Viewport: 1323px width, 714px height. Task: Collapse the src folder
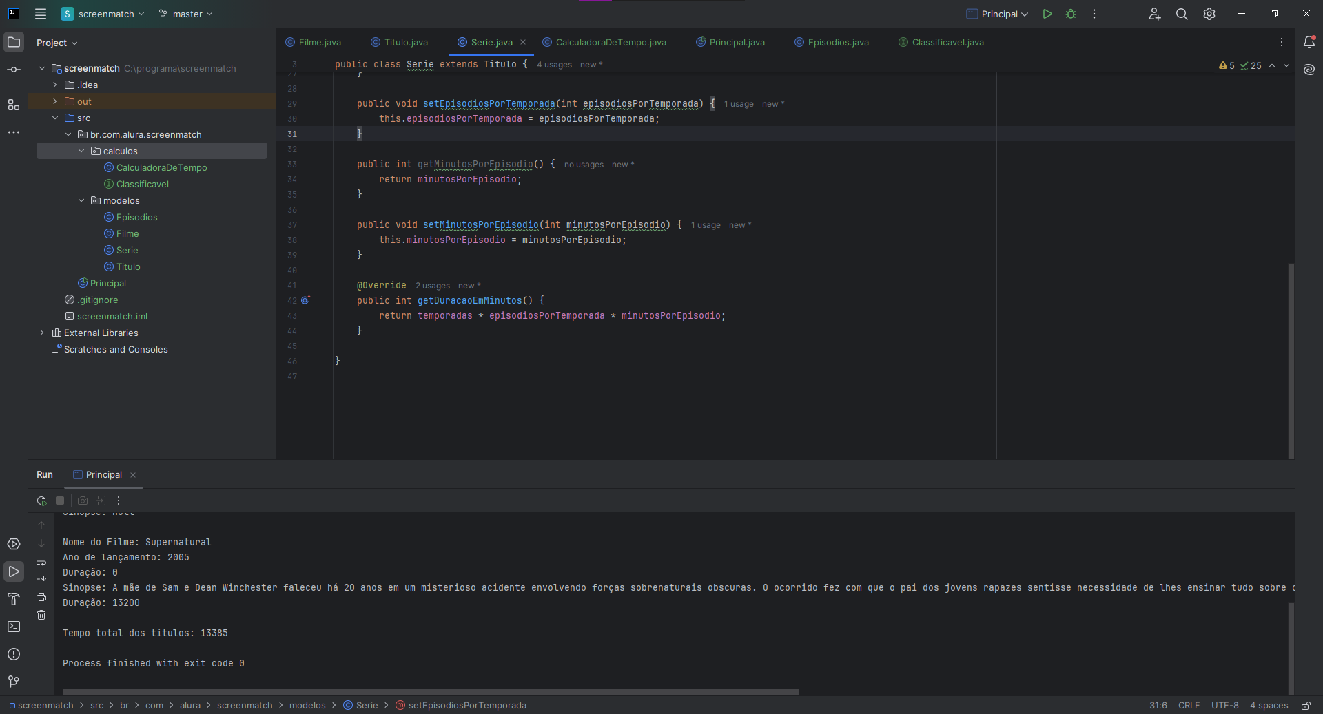55,118
